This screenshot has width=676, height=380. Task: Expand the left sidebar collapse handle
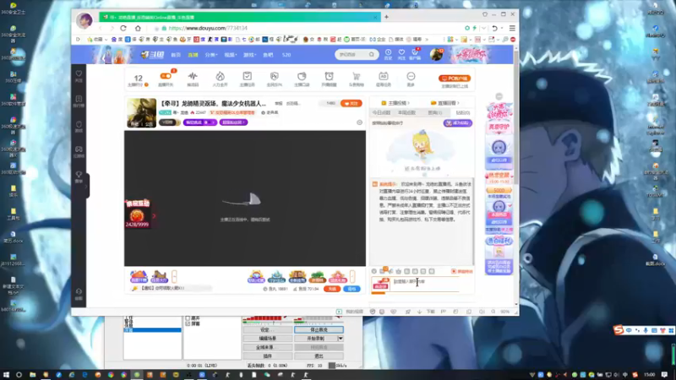pyautogui.click(x=87, y=186)
